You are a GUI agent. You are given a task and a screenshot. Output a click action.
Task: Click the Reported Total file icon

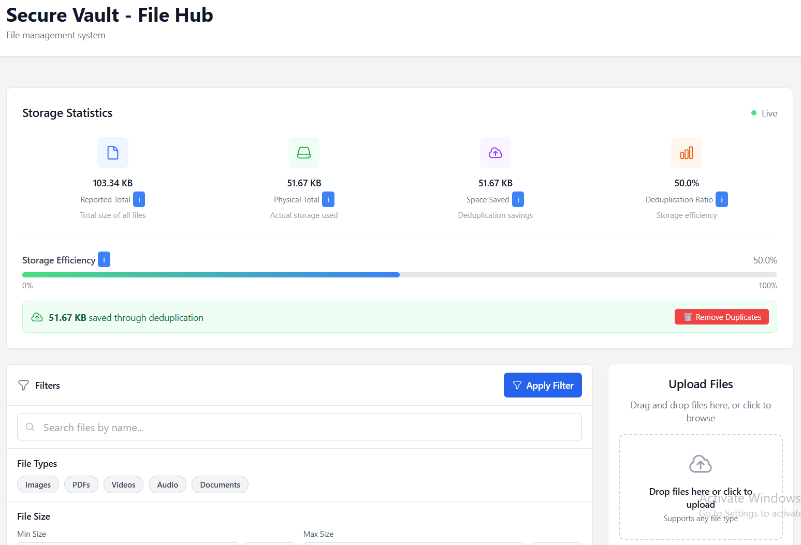pyautogui.click(x=113, y=153)
